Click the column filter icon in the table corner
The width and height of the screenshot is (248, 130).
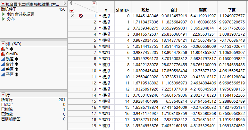pos(94,8)
